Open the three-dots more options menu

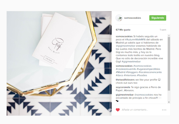[x=164, y=110]
